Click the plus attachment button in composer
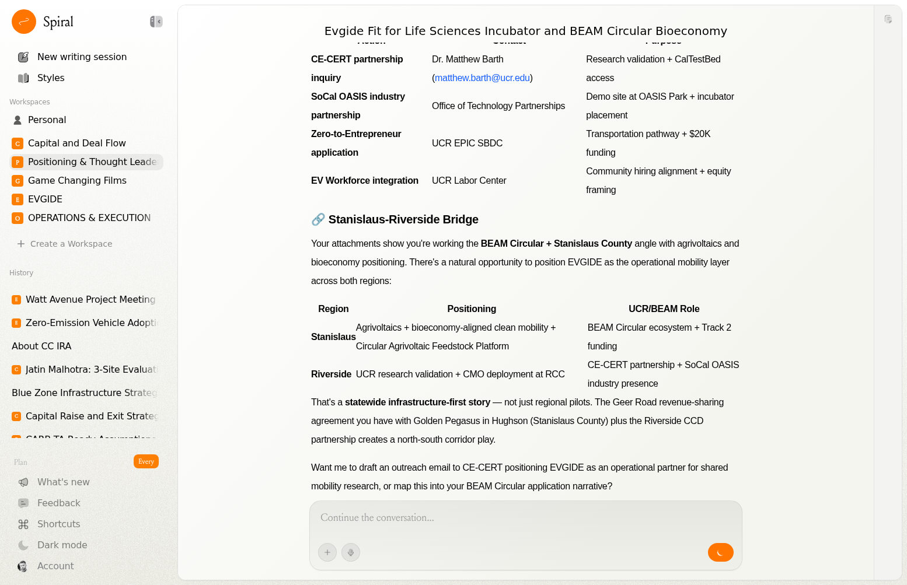Image resolution: width=907 pixels, height=585 pixels. coord(327,552)
